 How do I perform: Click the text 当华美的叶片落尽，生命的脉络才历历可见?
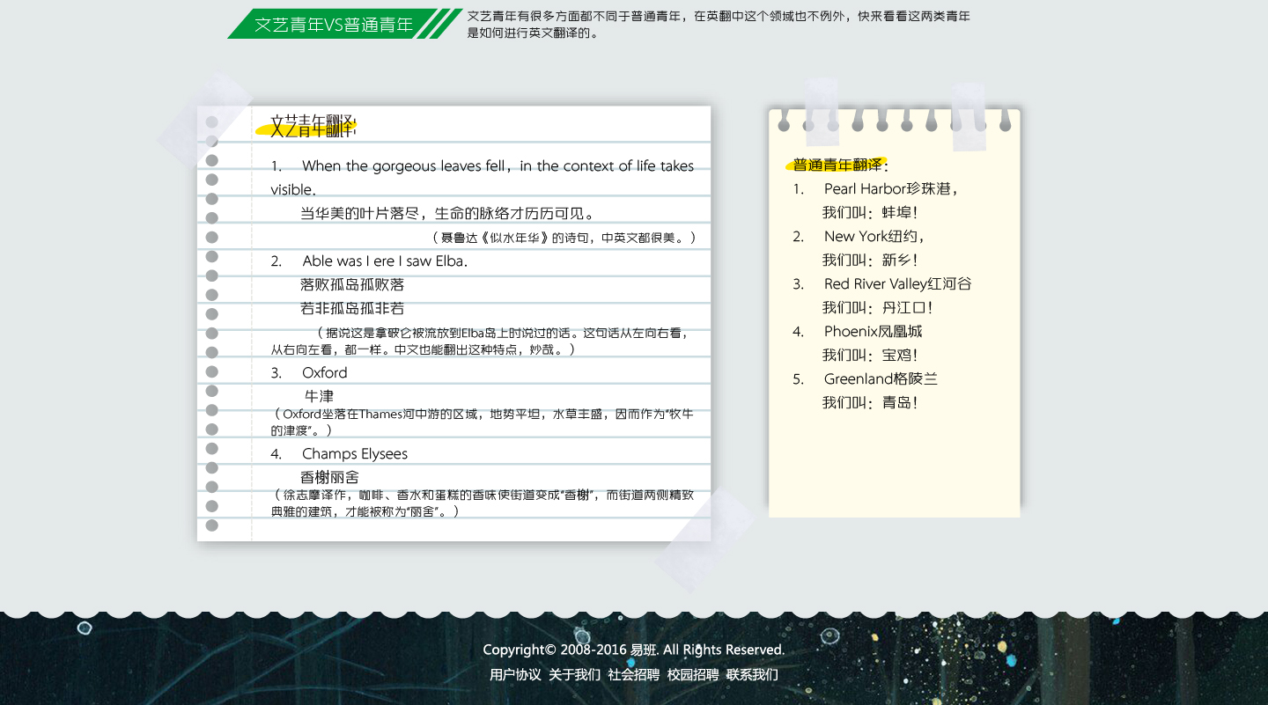pos(447,213)
